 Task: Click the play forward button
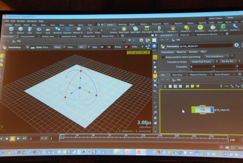(x=18, y=139)
